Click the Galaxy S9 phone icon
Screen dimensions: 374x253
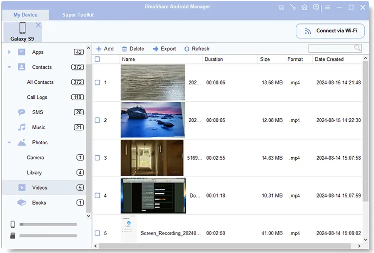tap(22, 28)
